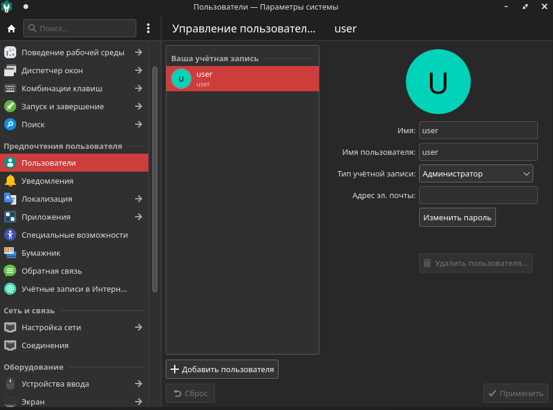Expand Localization submenu arrow

point(138,199)
